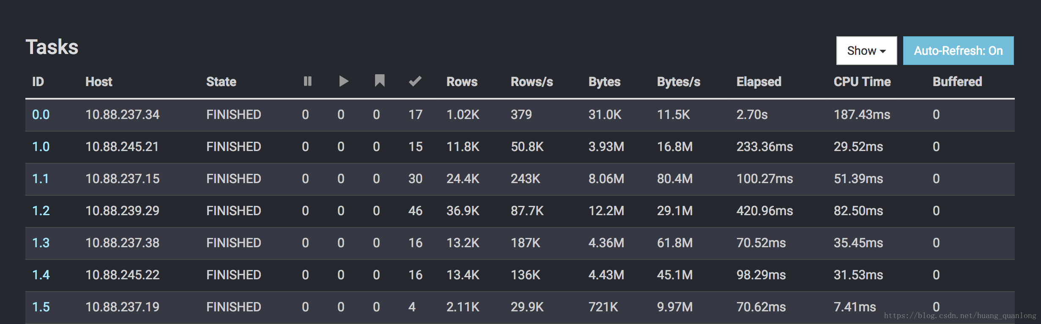This screenshot has height=324, width=1041.
Task: Click the 233.36ms elapsed value
Action: coord(765,147)
